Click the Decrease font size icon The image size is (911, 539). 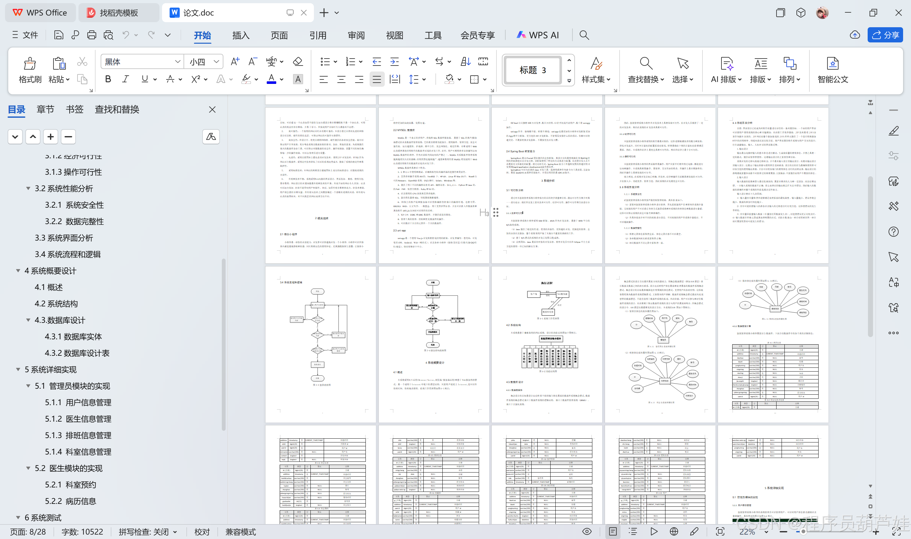pos(253,62)
